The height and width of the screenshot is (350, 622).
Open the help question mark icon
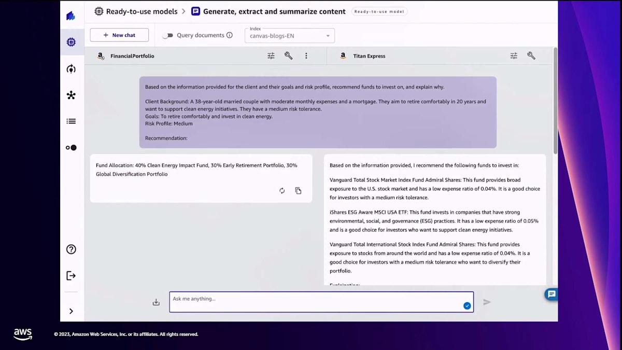(x=71, y=249)
